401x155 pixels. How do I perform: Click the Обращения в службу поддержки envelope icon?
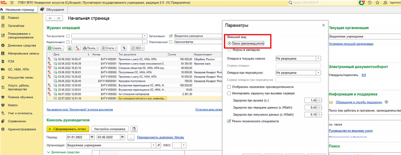click(331, 102)
